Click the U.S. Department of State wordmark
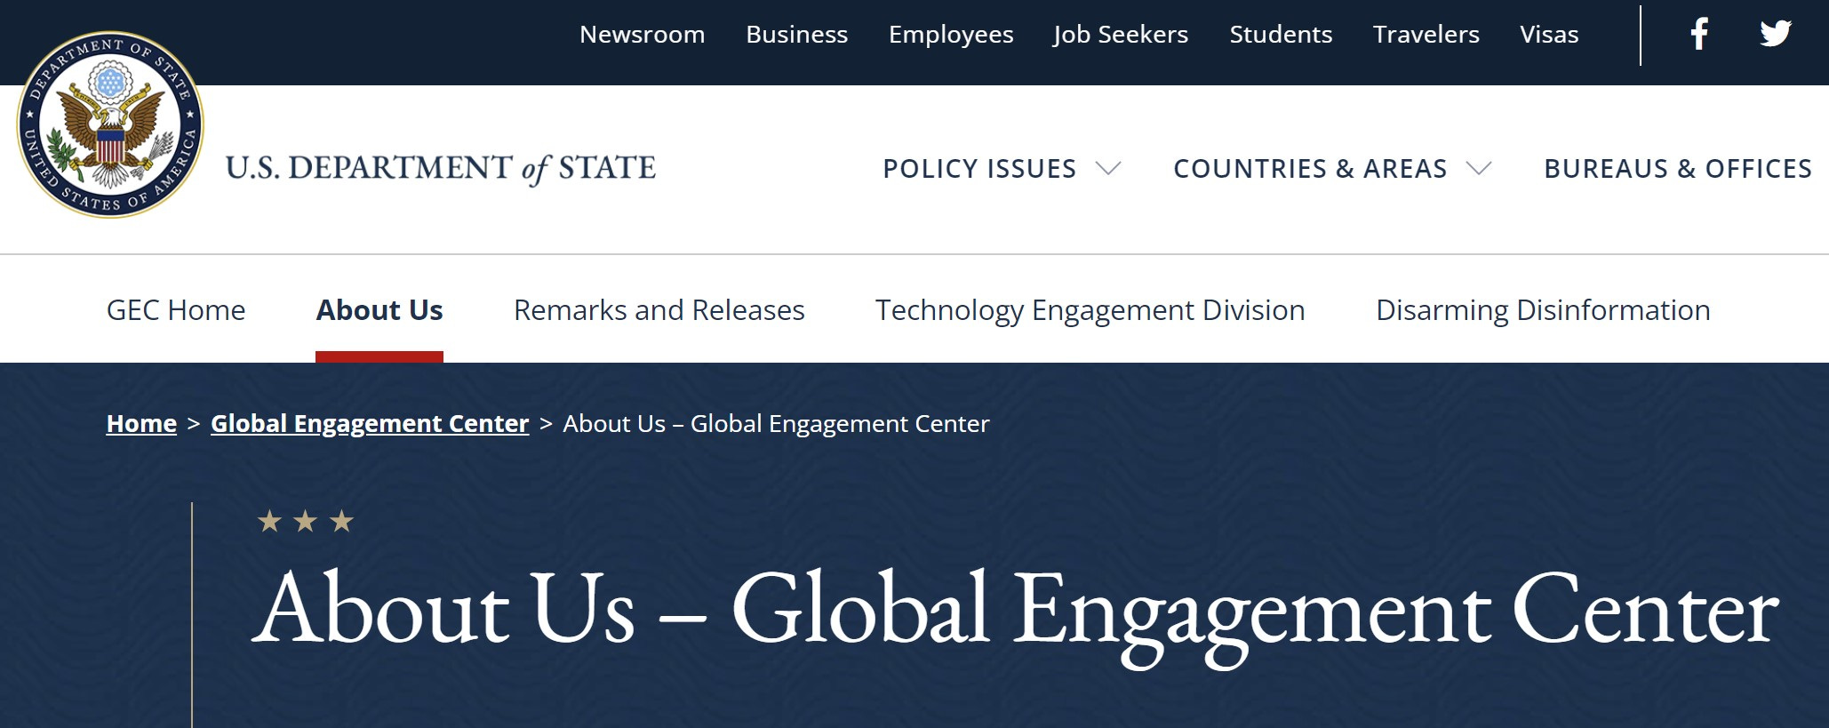 pyautogui.click(x=441, y=168)
